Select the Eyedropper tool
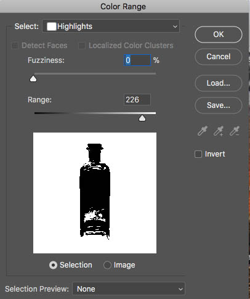The width and height of the screenshot is (250, 299). pyautogui.click(x=203, y=131)
